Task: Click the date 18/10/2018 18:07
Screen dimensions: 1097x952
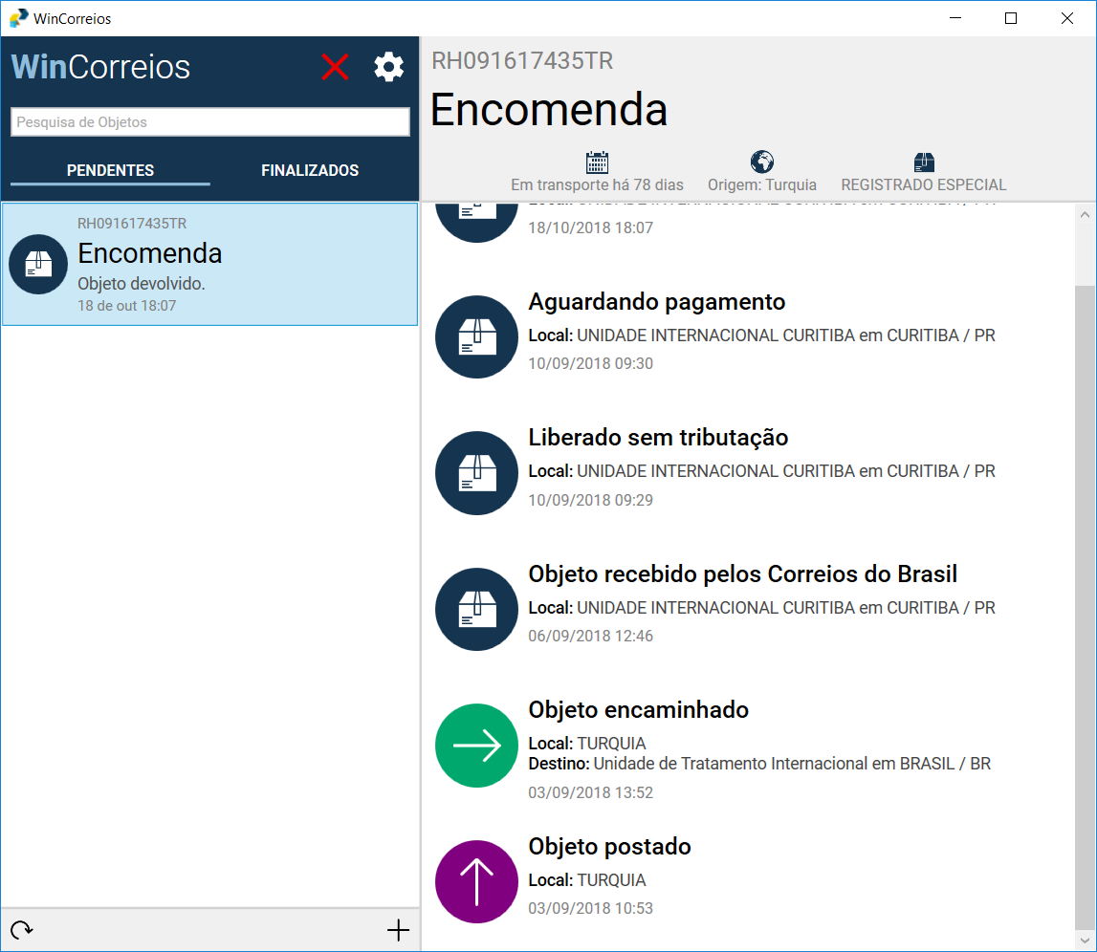Action: pyautogui.click(x=590, y=227)
